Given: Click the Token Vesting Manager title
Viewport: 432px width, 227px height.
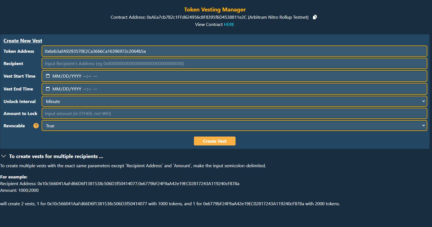Looking at the screenshot, I should pos(215,9).
